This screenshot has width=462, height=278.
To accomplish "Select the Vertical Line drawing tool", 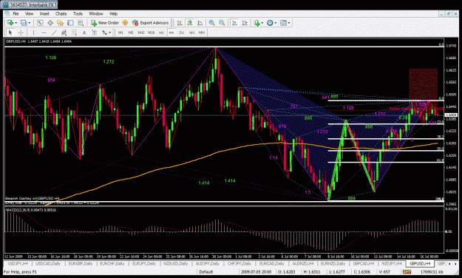I will (x=33, y=33).
